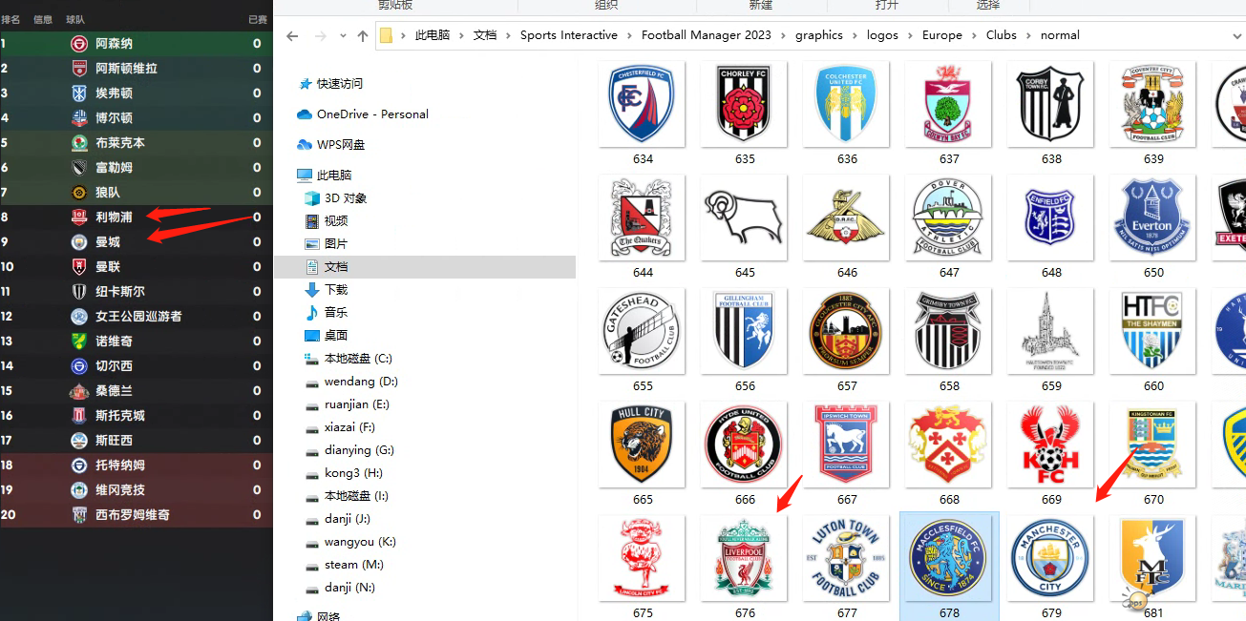Open WPS网盘 in the navigation pane

tap(341, 145)
